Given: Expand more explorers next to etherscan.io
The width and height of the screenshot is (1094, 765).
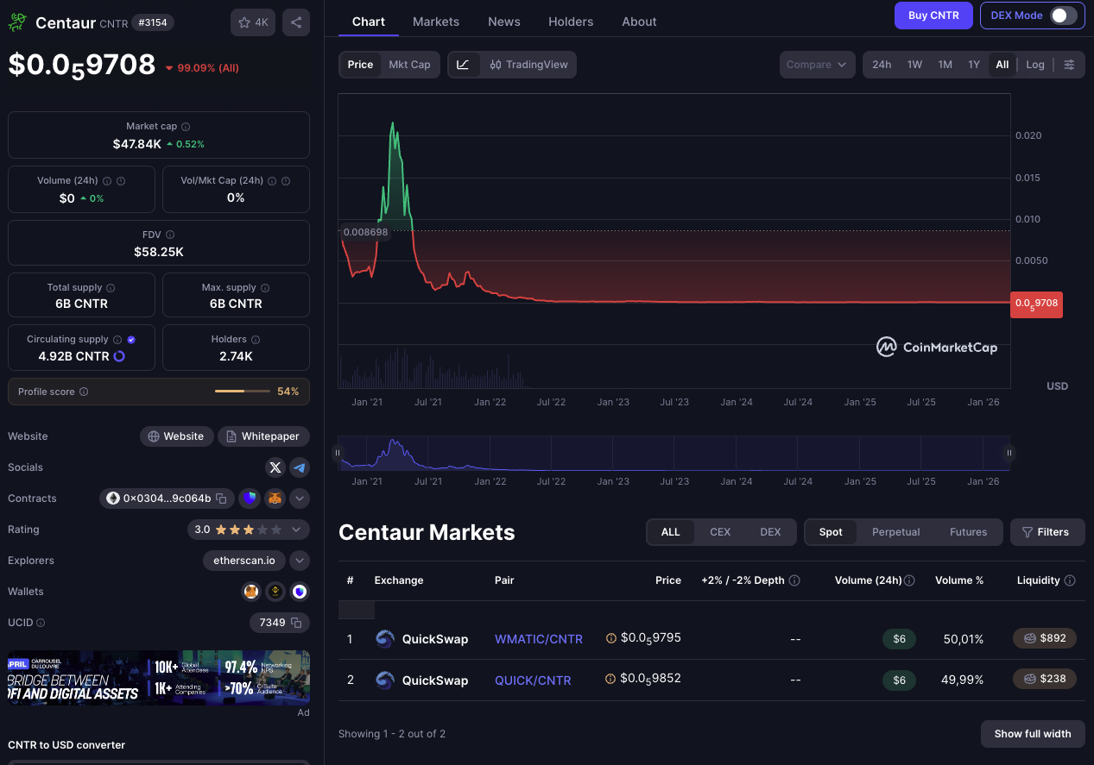Looking at the screenshot, I should point(300,561).
